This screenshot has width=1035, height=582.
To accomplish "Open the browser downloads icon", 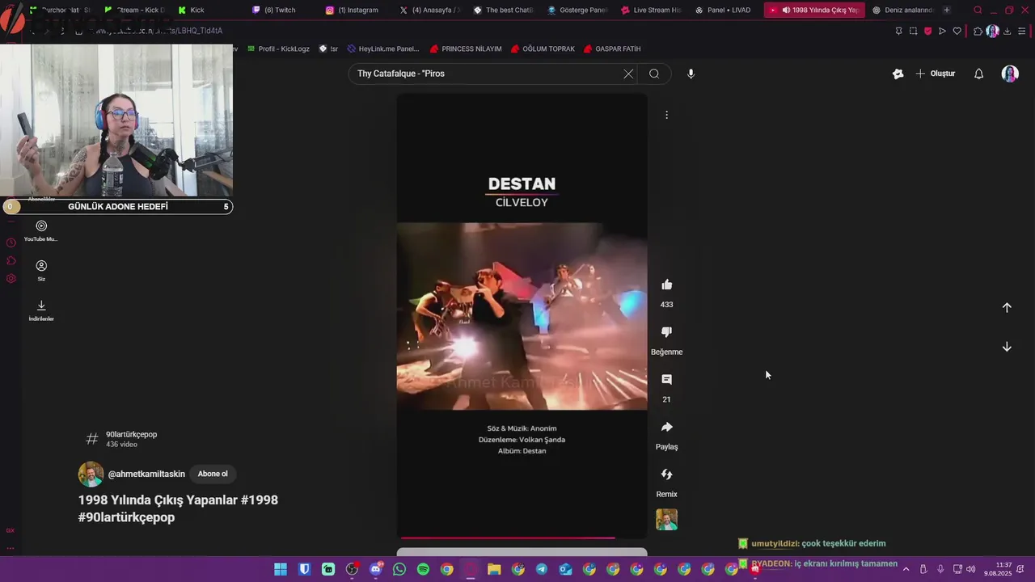I will [x=1007, y=31].
